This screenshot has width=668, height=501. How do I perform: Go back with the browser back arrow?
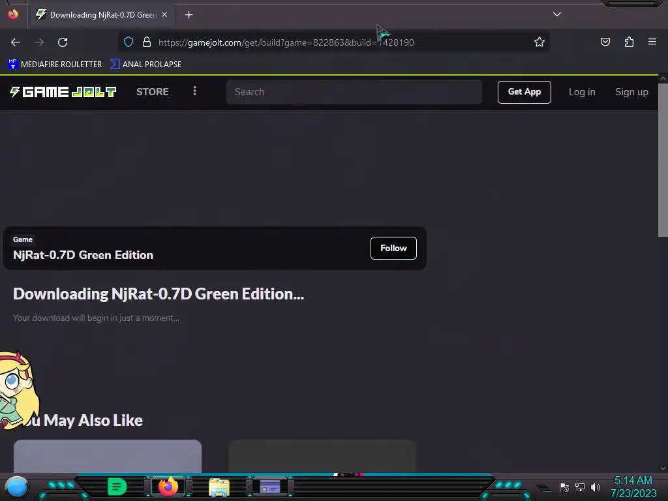pyautogui.click(x=16, y=42)
